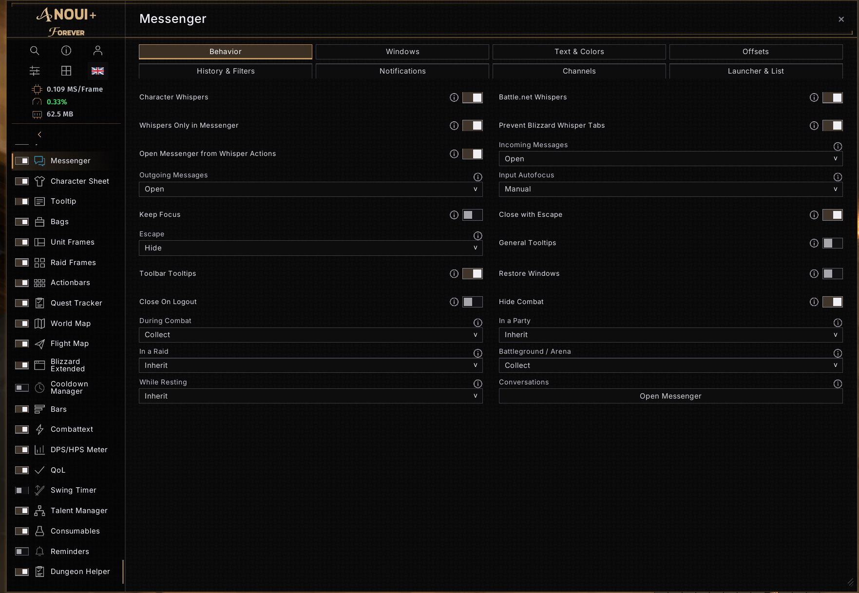
Task: Enable the Cooldown Manager module switch
Action: tap(22, 388)
